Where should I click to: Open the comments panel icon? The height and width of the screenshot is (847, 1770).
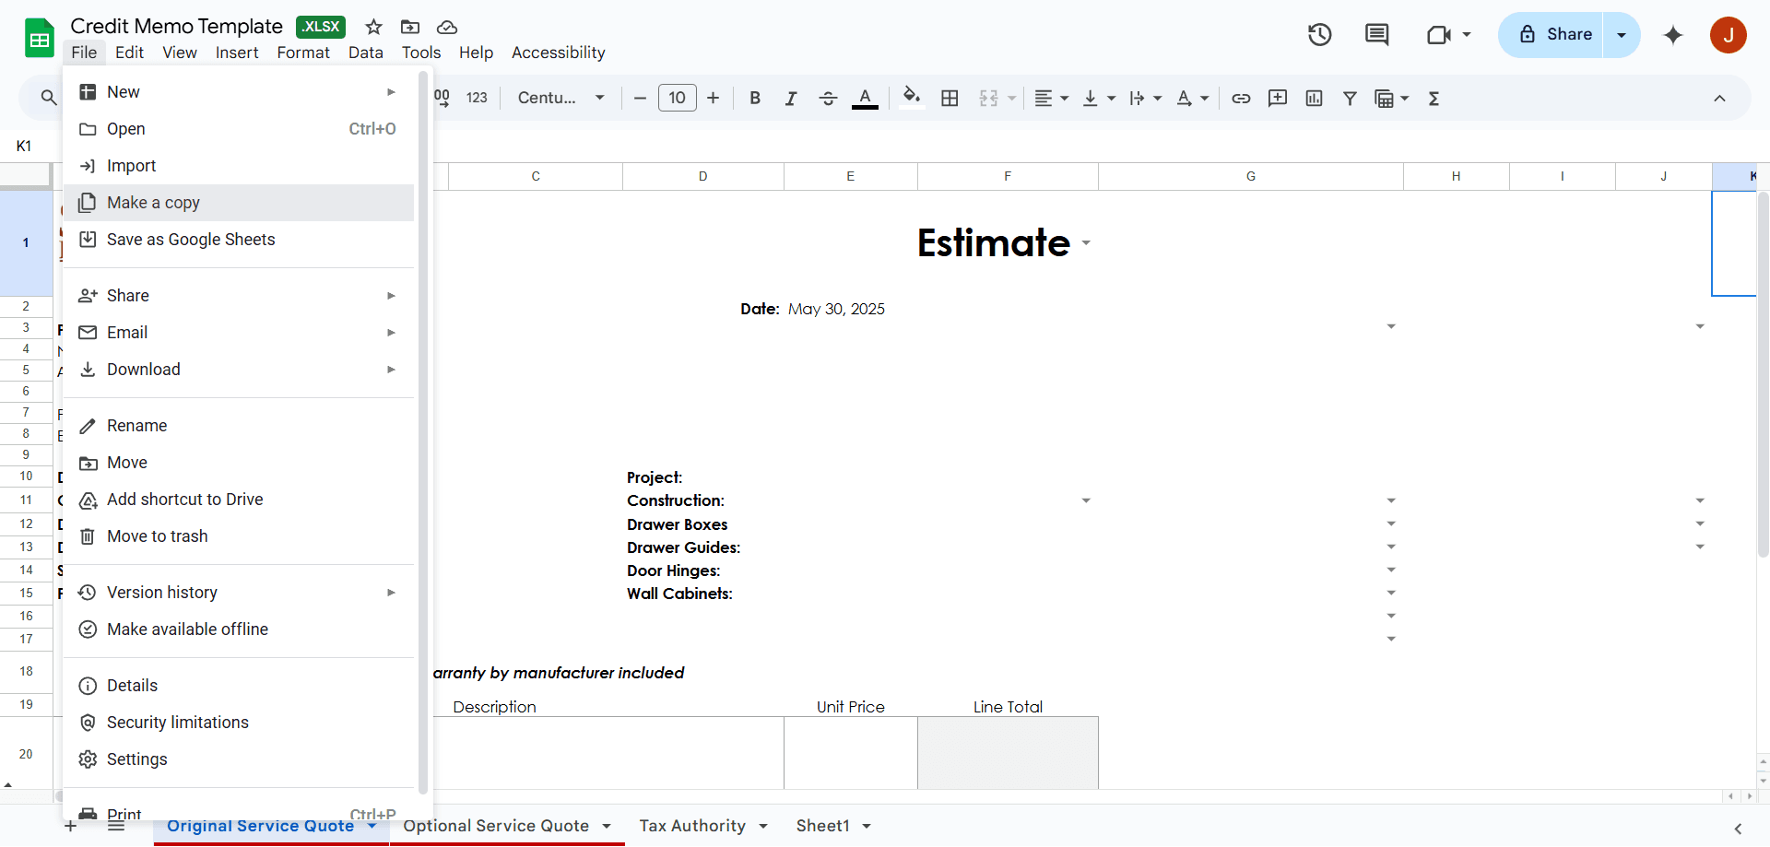click(1376, 35)
